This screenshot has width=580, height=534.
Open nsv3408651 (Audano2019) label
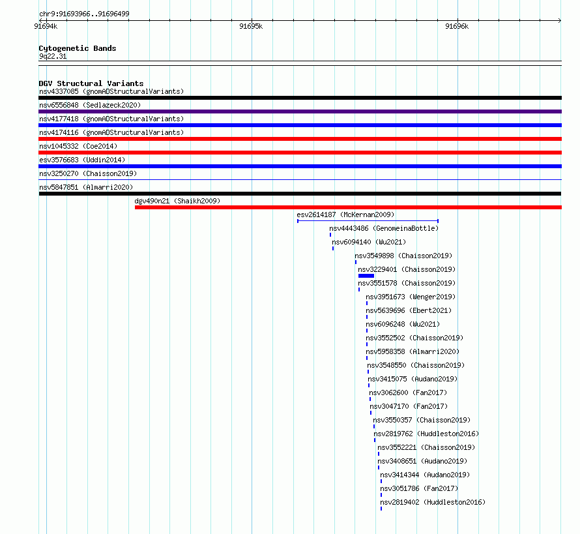pos(422,461)
